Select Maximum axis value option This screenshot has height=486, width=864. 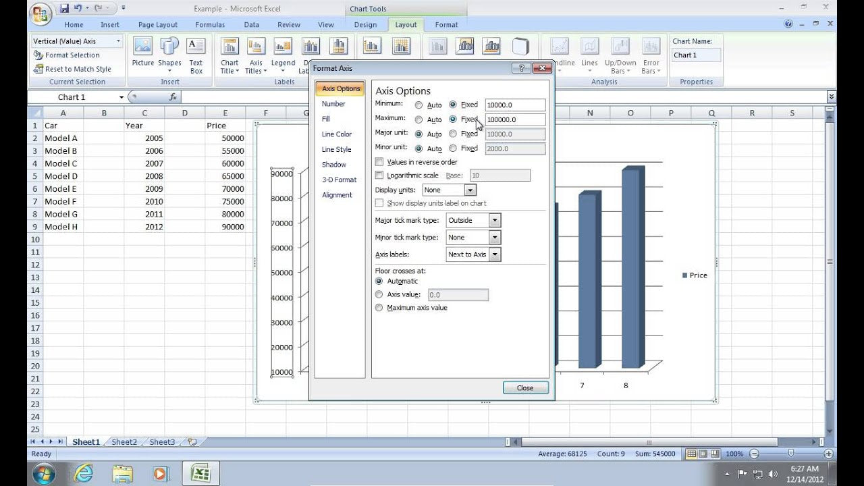pos(379,307)
